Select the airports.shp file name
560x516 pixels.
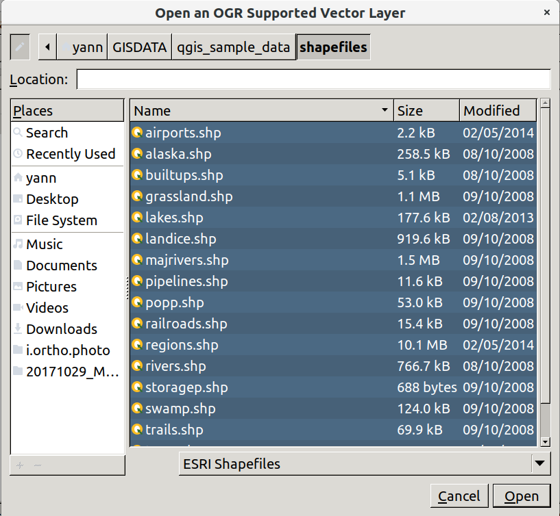(x=183, y=133)
